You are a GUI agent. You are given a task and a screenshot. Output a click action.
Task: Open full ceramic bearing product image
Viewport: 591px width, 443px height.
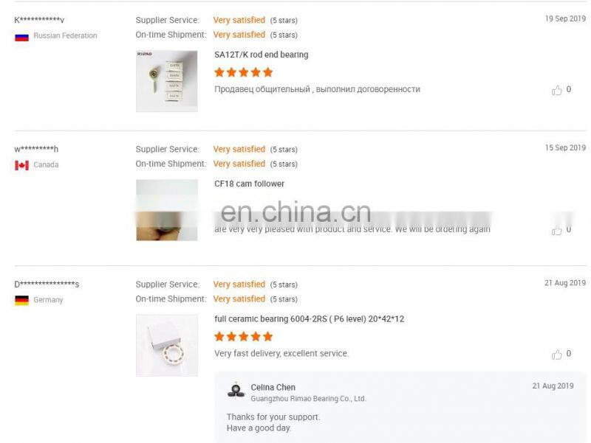(x=167, y=345)
